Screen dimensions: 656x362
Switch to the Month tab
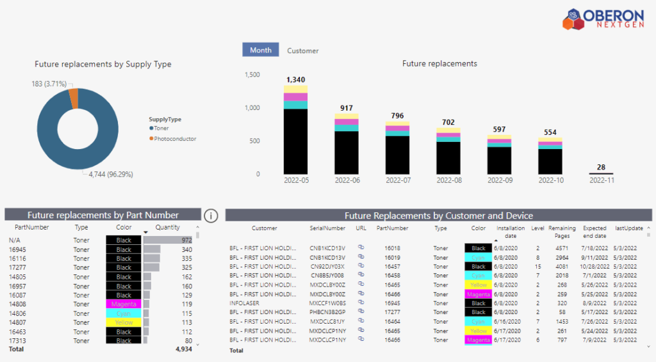[x=261, y=50]
